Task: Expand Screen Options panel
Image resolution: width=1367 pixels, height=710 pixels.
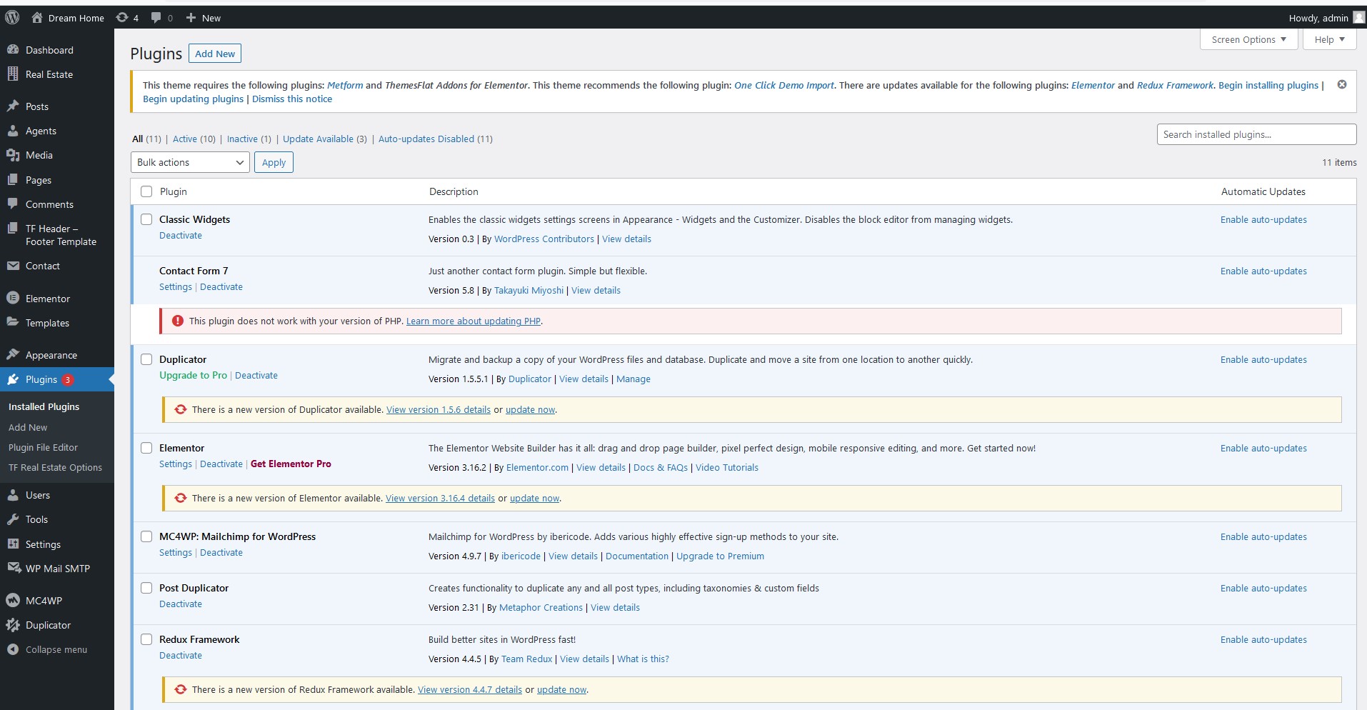Action: click(1249, 40)
